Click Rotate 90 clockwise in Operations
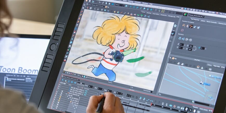This screenshot has height=113, width=226. [187, 39]
